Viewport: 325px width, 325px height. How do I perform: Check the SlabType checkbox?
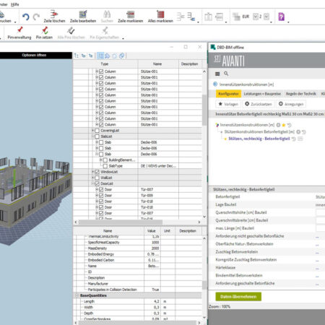(105, 166)
